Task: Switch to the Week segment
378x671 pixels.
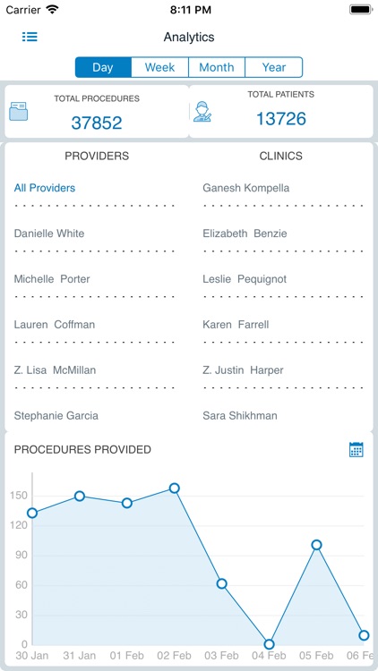Action: pos(159,67)
